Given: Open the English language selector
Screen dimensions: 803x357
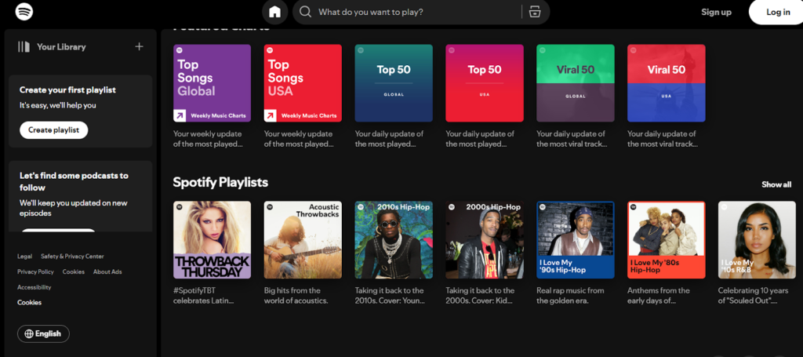Looking at the screenshot, I should click(x=44, y=334).
